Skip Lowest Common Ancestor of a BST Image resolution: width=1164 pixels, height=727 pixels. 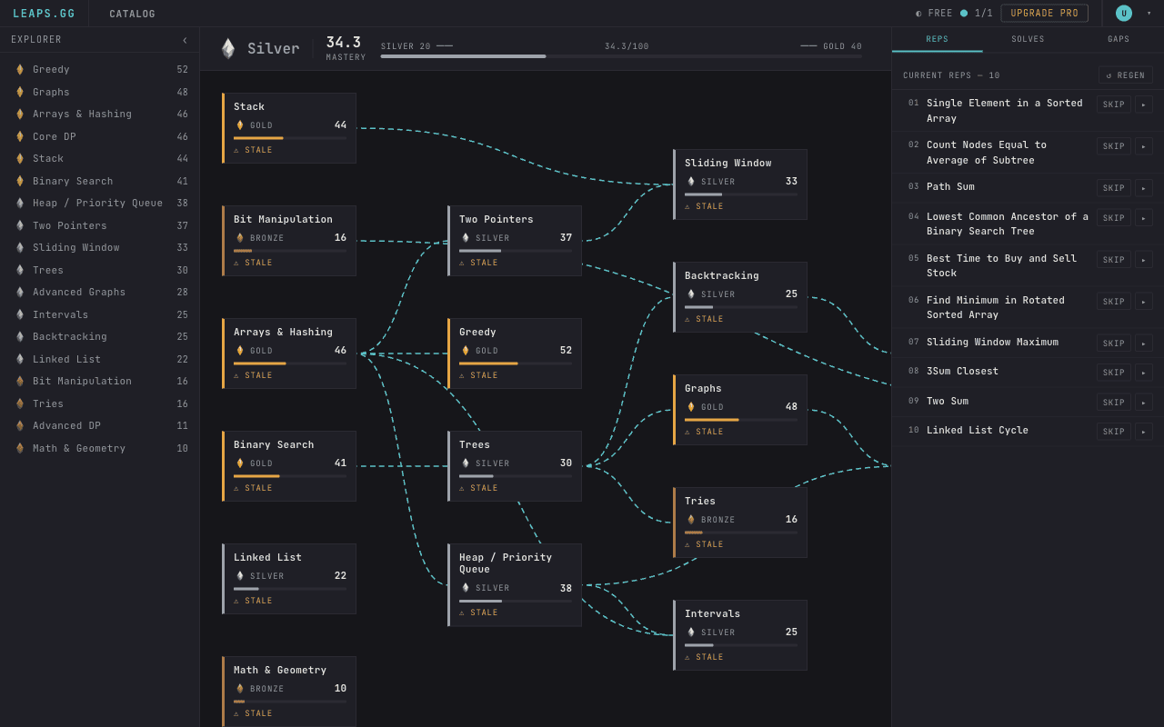point(1113,218)
